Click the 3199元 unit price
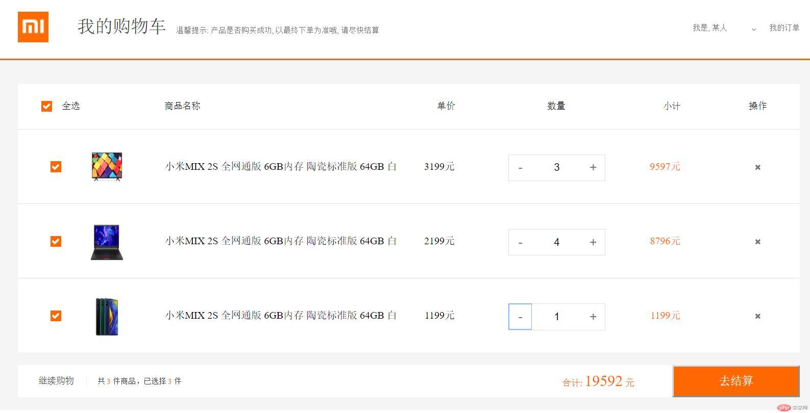810x413 pixels. (x=439, y=166)
